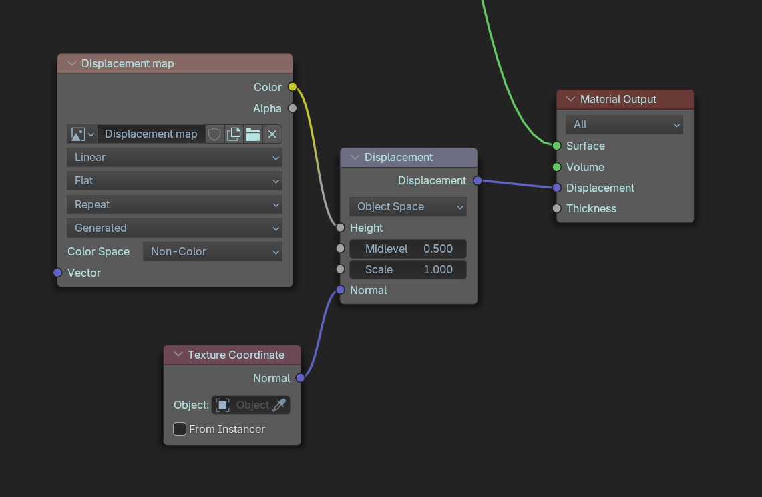Click the Midlevel input socket
This screenshot has height=497, width=762.
[340, 248]
